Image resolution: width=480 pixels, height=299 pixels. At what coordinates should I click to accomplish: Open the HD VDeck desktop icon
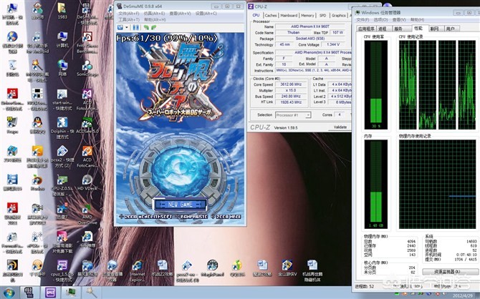[87, 179]
